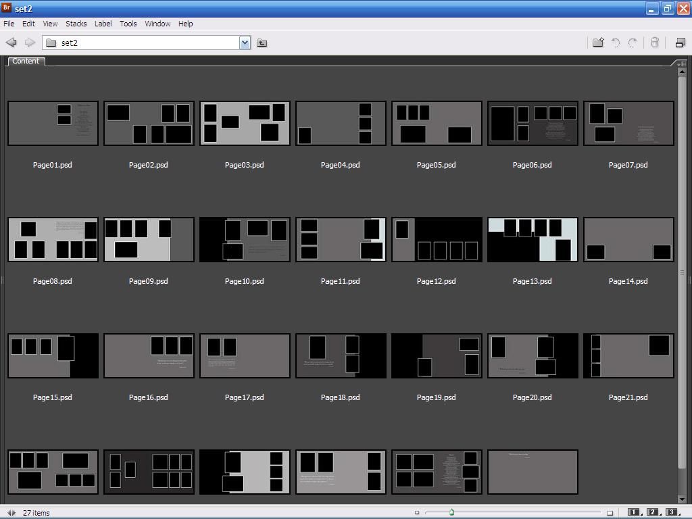Click the set2 path input field

(147, 43)
